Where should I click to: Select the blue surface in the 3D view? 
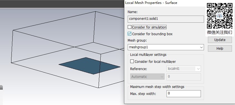pyautogui.click(x=90, y=66)
